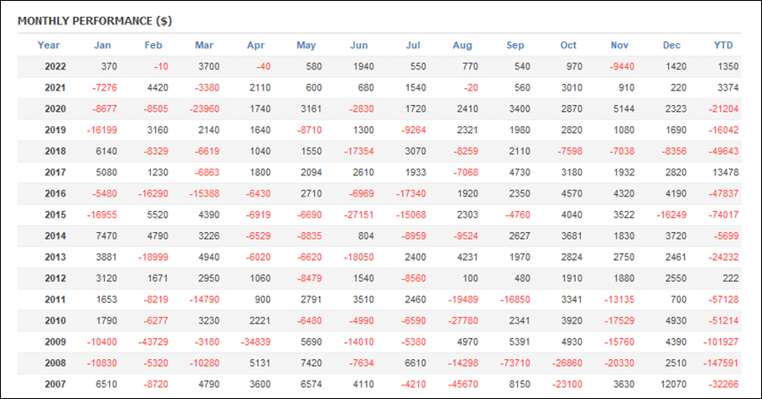This screenshot has height=399, width=762.
Task: Click the 2021 January value -7276
Action: pos(104,87)
